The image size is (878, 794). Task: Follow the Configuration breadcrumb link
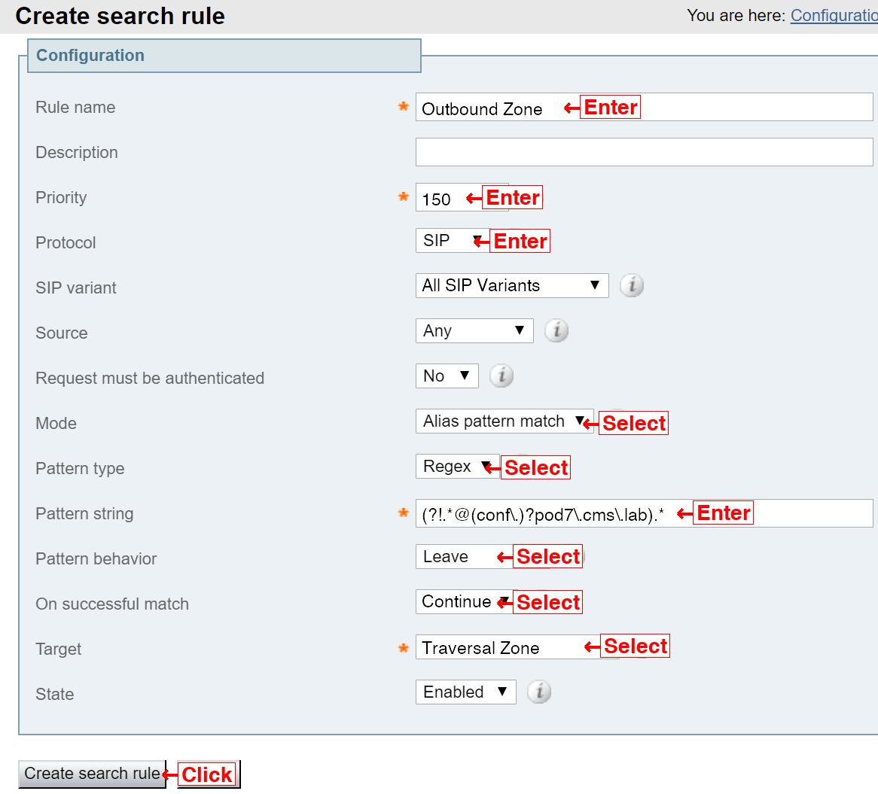pos(834,16)
